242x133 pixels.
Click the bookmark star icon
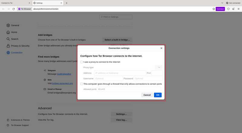point(214,9)
